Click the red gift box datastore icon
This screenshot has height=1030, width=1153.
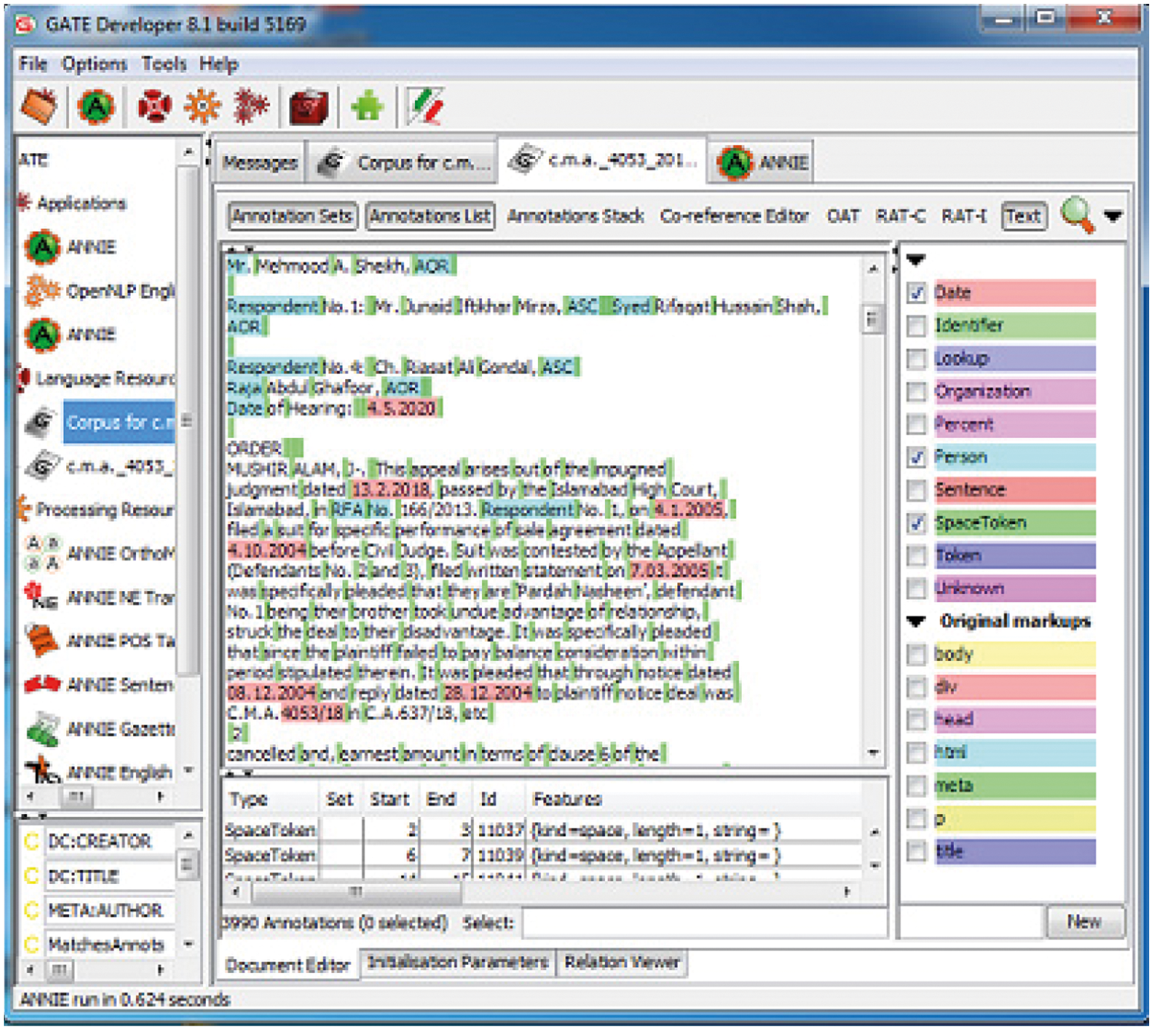pyautogui.click(x=308, y=106)
